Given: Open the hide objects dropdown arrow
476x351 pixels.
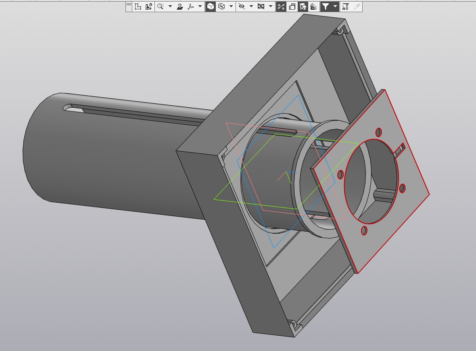Looking at the screenshot, I should coord(251,6).
